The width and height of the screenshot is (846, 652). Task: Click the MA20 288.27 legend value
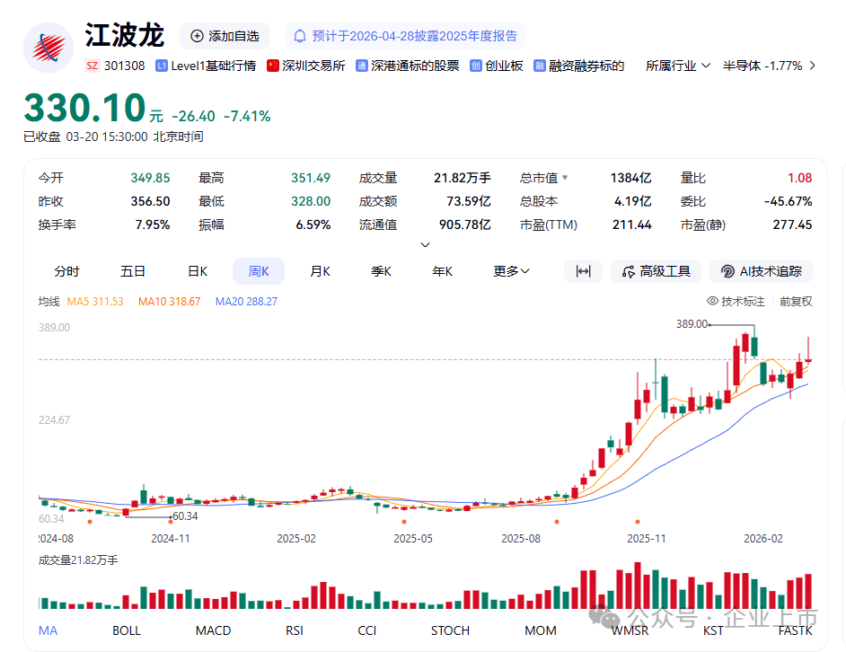(x=247, y=301)
